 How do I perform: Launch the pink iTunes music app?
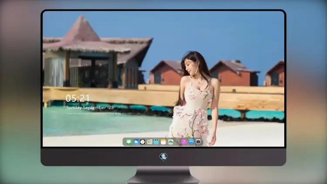(x=184, y=142)
